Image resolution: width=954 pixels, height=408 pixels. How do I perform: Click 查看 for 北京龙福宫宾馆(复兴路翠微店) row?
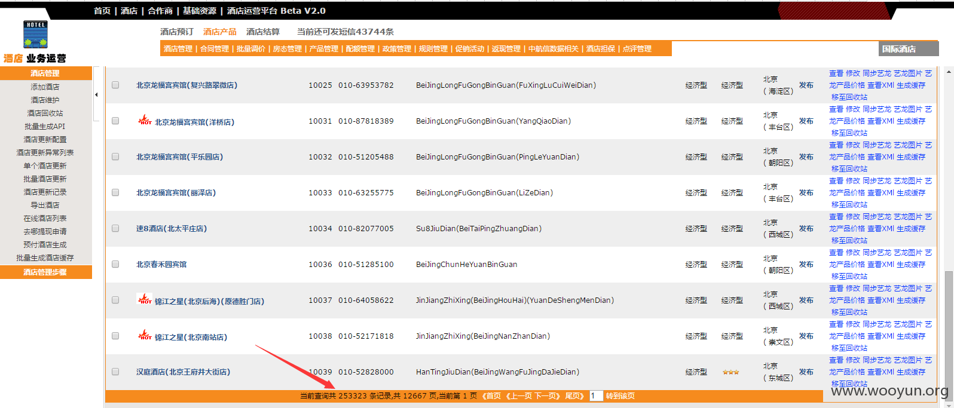tap(836, 73)
